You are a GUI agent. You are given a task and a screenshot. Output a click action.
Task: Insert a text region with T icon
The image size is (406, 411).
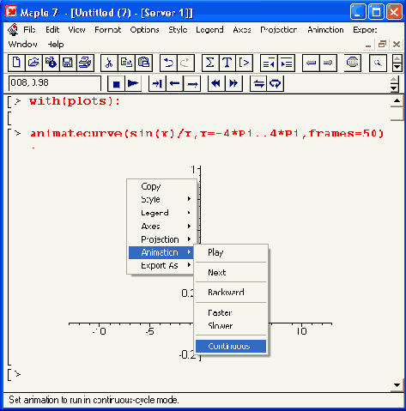[227, 63]
